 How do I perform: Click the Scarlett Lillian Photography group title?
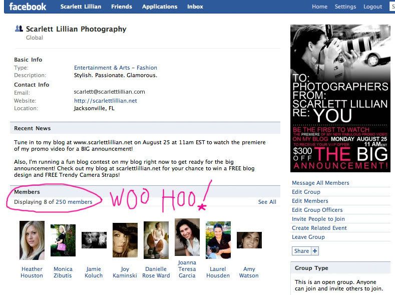[x=76, y=29]
